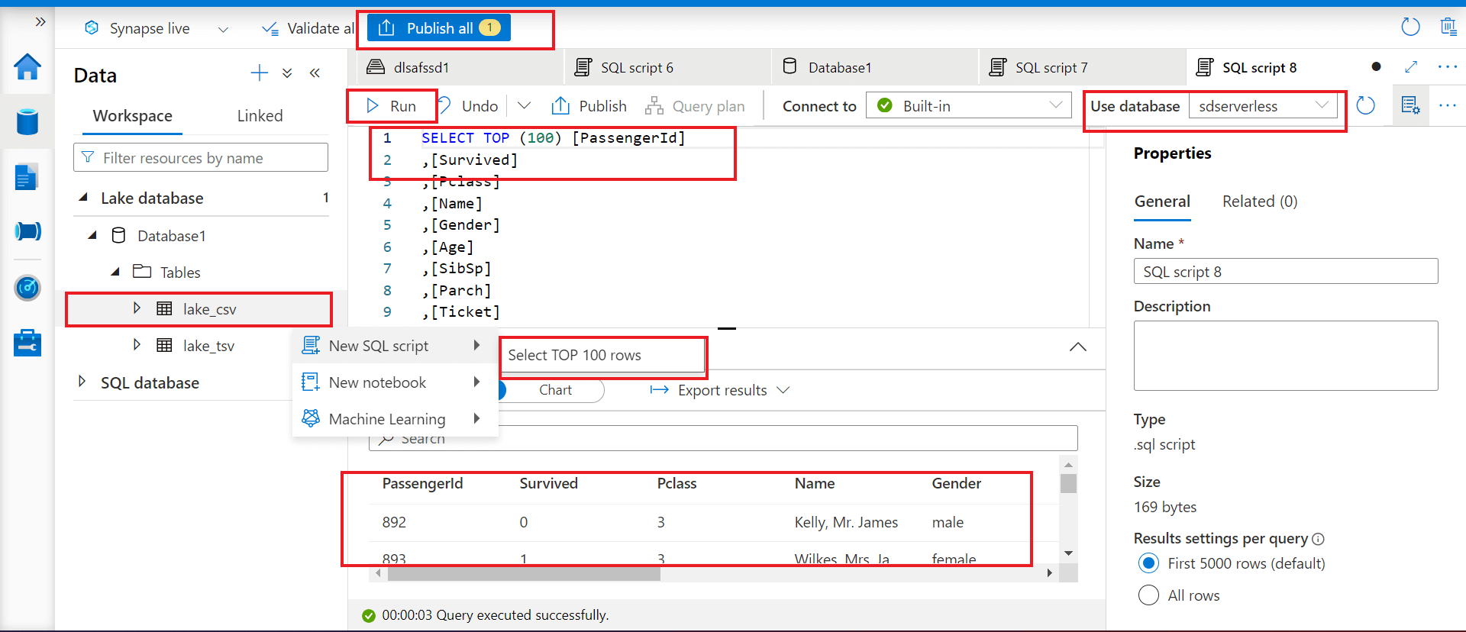Viewport: 1466px width, 632px height.
Task: Toggle the script properties pane icon
Action: pyautogui.click(x=1410, y=105)
